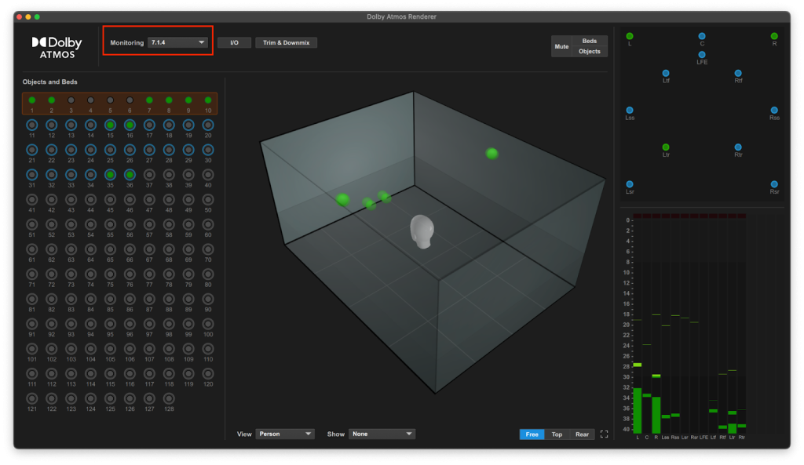This screenshot has width=804, height=465.
Task: Open the I/O settings
Action: coord(234,42)
